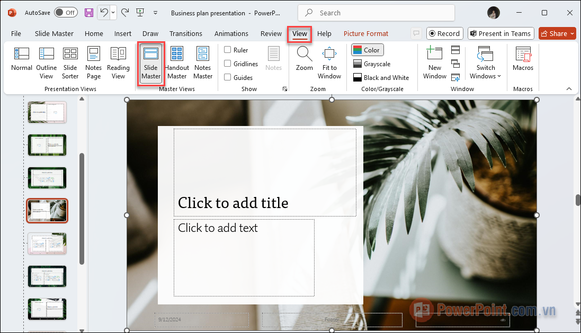Click Present in Teams button
Image resolution: width=581 pixels, height=333 pixels.
[x=500, y=33]
